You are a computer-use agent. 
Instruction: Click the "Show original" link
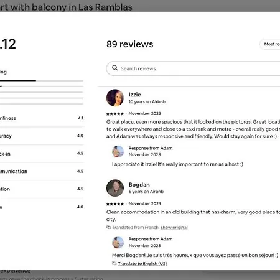pyautogui.click(x=174, y=228)
